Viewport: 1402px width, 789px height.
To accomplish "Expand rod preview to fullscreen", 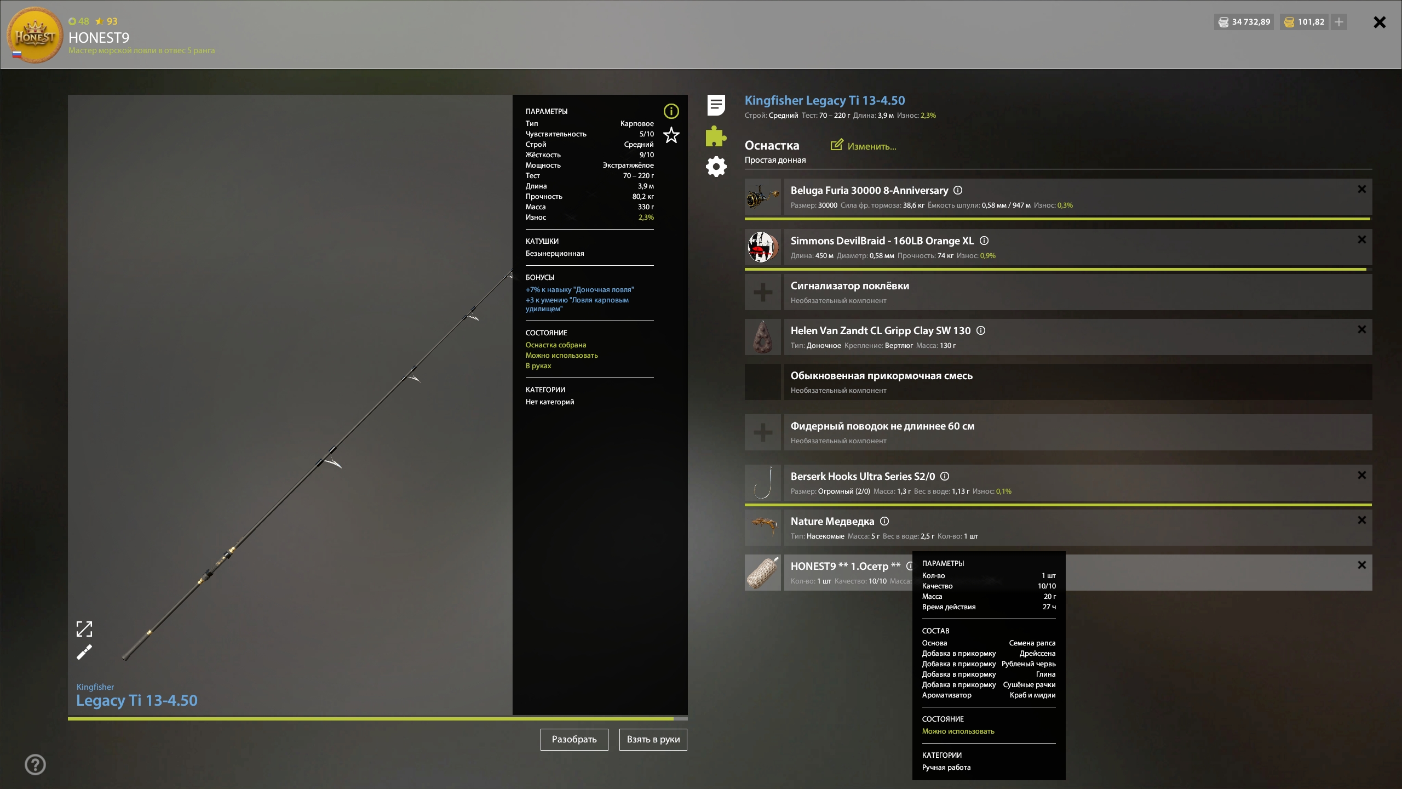I will (84, 629).
